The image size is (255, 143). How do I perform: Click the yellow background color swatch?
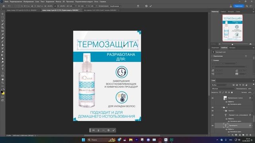(4, 94)
